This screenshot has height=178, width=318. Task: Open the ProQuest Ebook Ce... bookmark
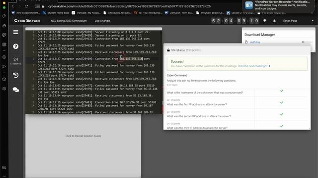(x=210, y=13)
